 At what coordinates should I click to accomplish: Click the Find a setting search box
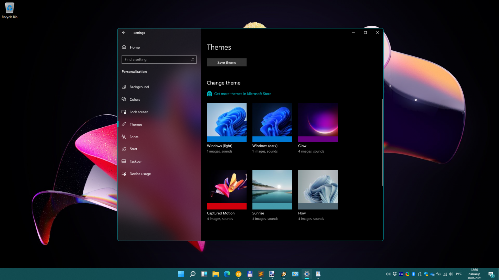[x=156, y=59]
